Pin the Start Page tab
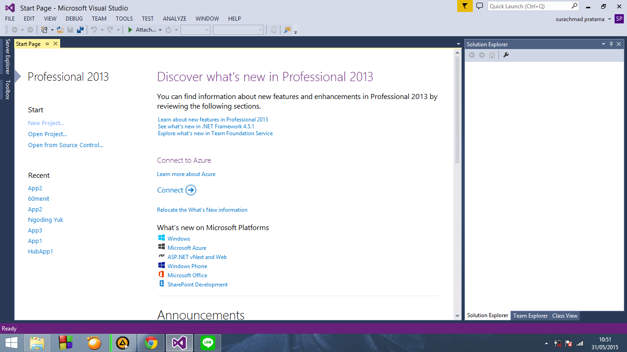 coord(47,44)
